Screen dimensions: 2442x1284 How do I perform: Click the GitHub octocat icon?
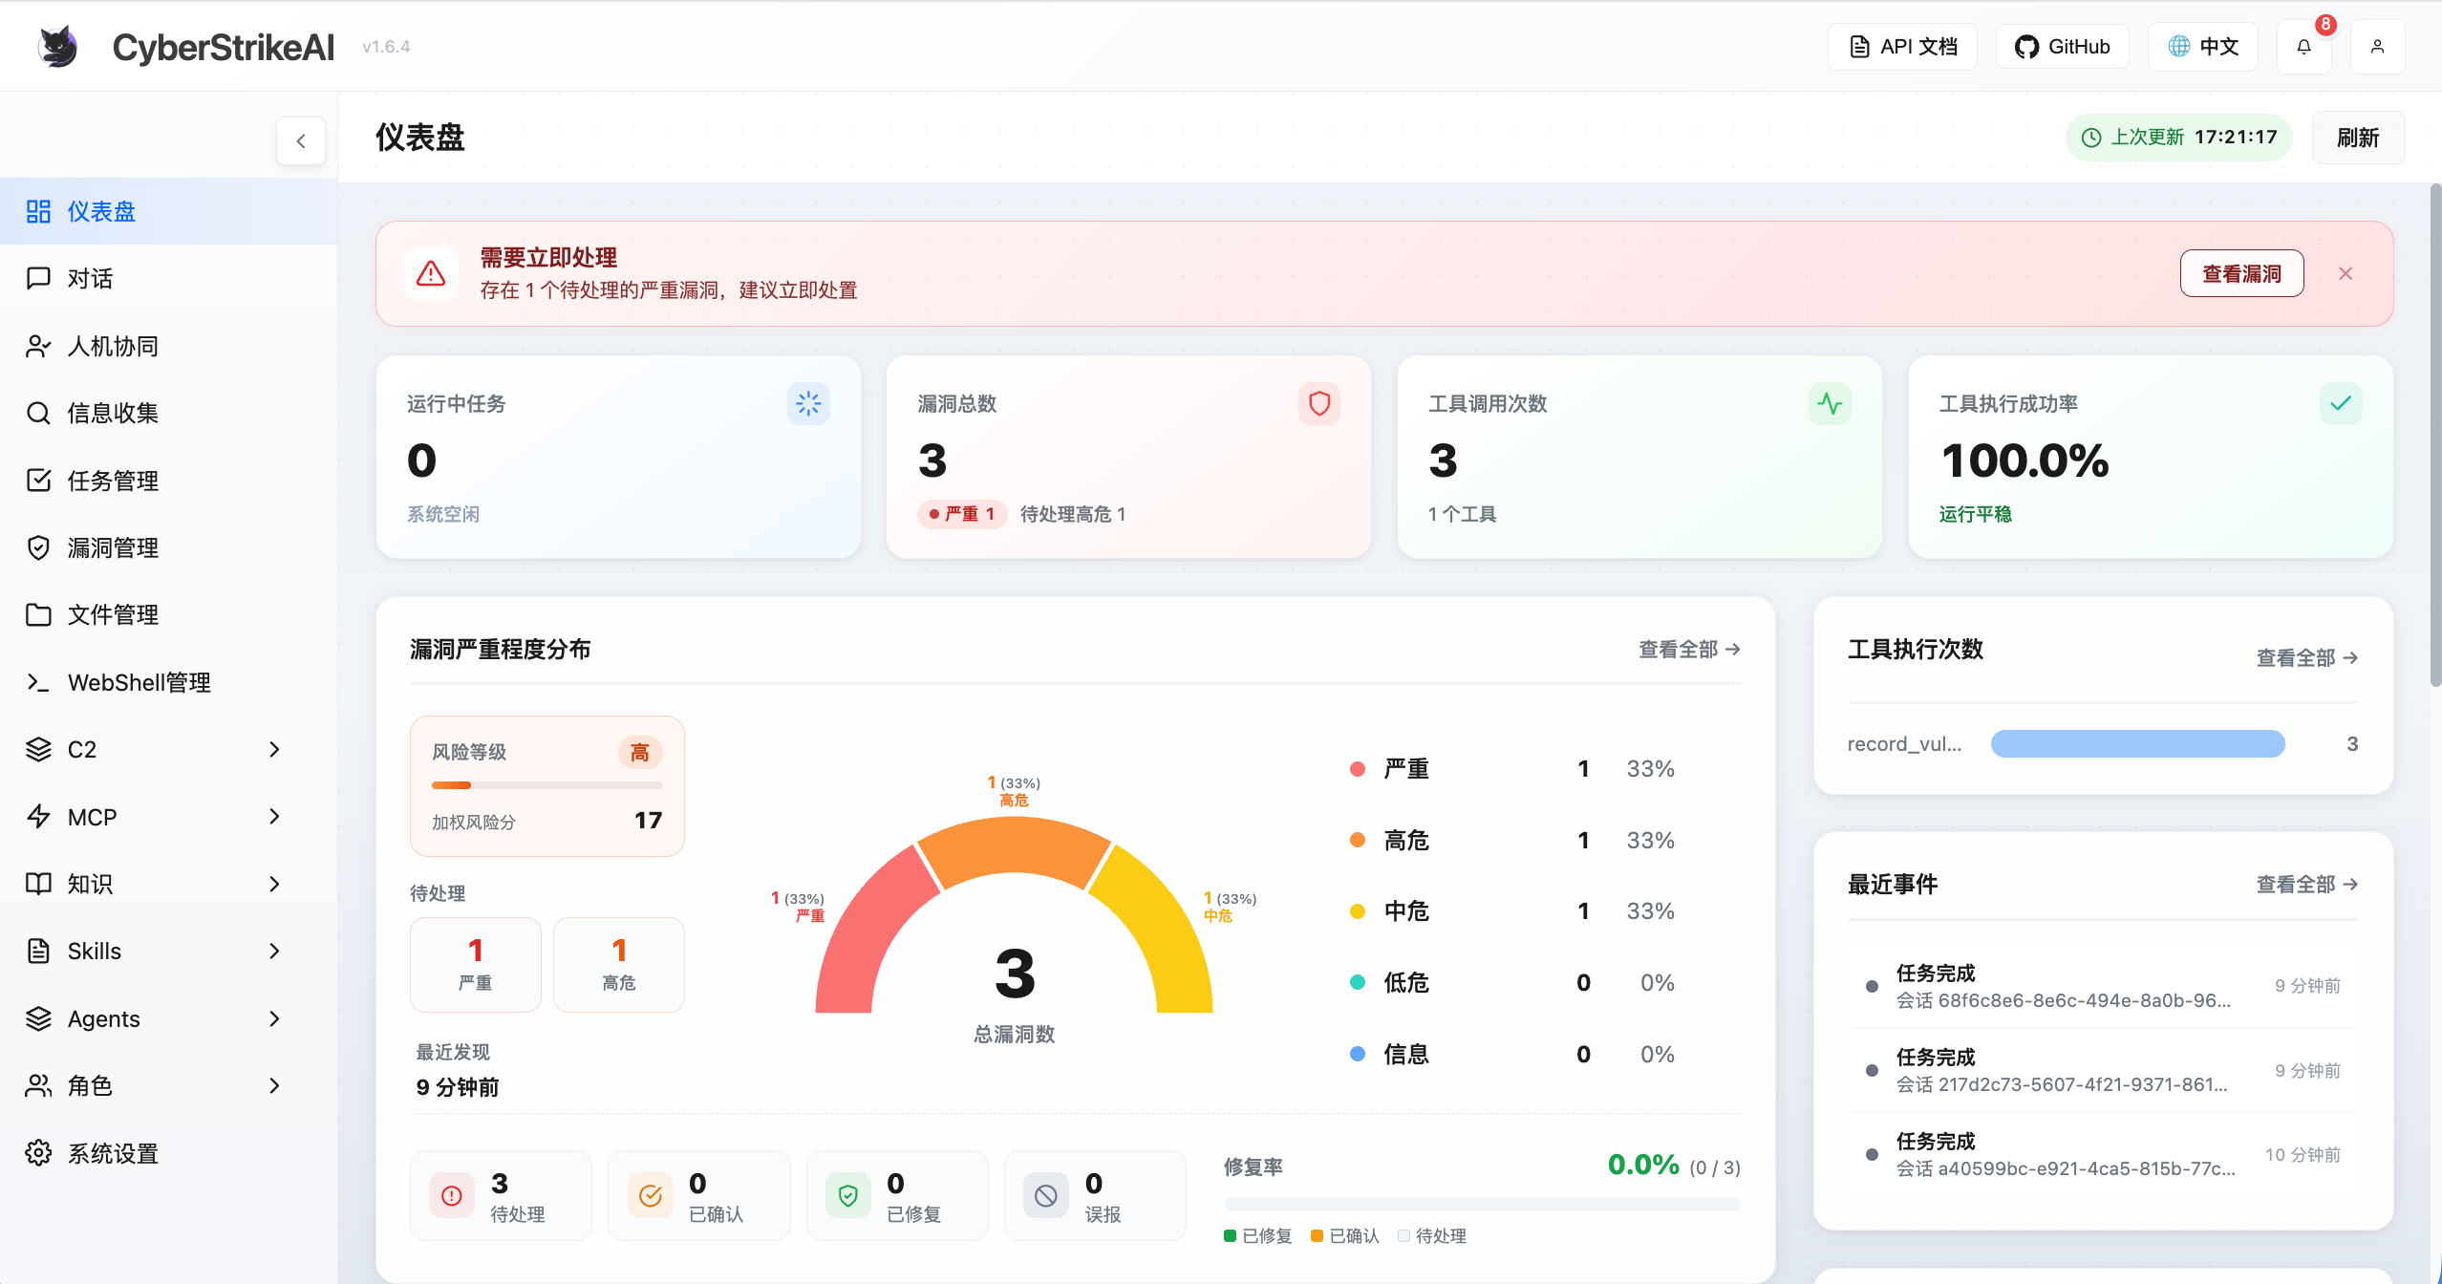point(2025,47)
